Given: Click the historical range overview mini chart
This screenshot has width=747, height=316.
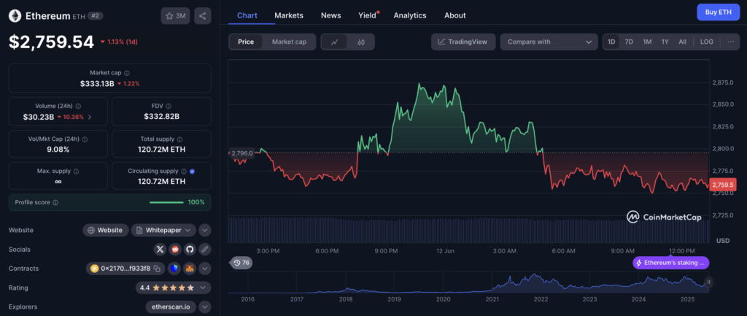Looking at the screenshot, I should point(468,282).
